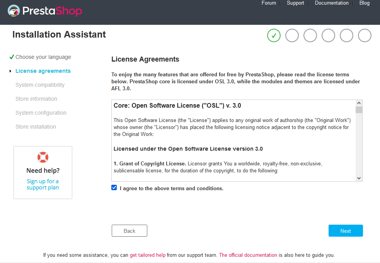This screenshot has width=380, height=263.
Task: Click the Grant of Copyright License text
Action: 150,164
